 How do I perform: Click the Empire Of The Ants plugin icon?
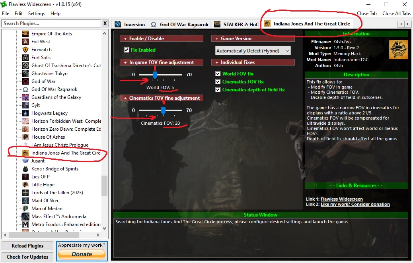click(x=25, y=34)
